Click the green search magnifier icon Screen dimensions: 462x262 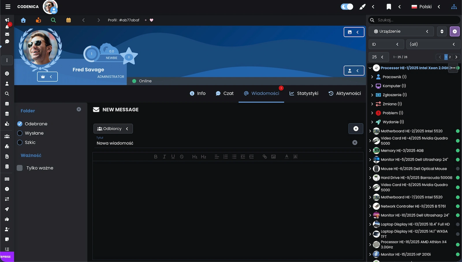click(x=53, y=20)
